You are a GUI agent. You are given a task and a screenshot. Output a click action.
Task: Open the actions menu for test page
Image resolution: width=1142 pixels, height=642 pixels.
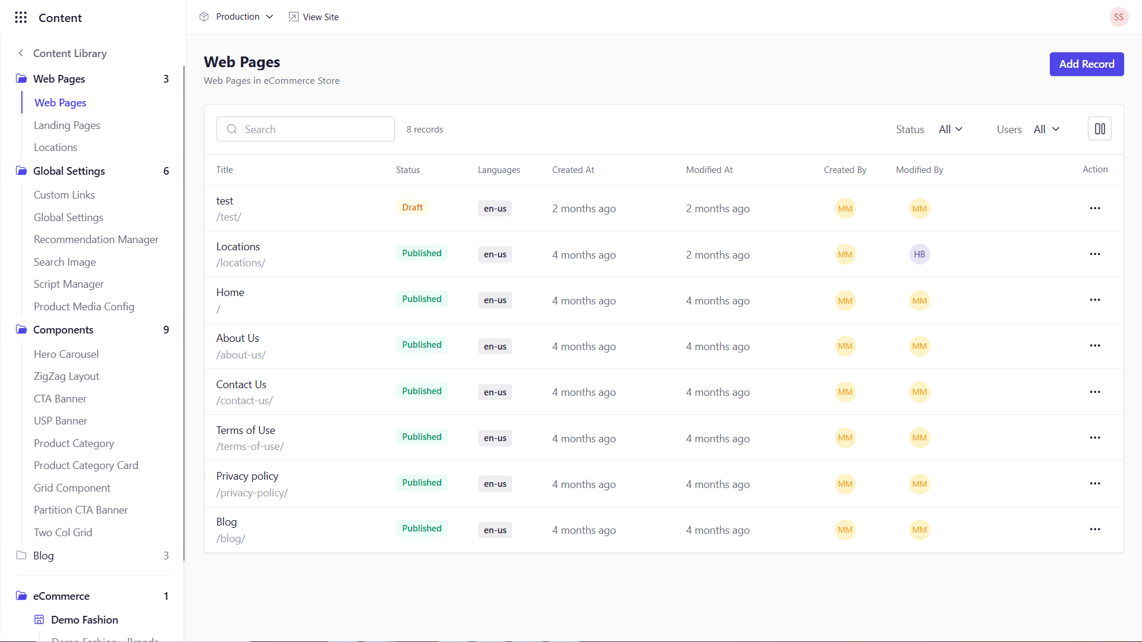click(1094, 208)
